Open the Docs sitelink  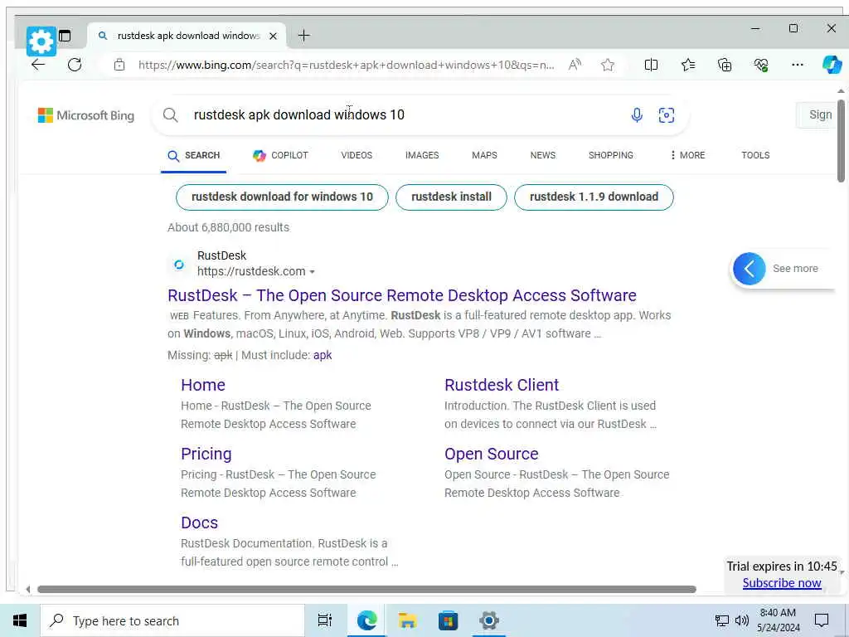pos(199,523)
